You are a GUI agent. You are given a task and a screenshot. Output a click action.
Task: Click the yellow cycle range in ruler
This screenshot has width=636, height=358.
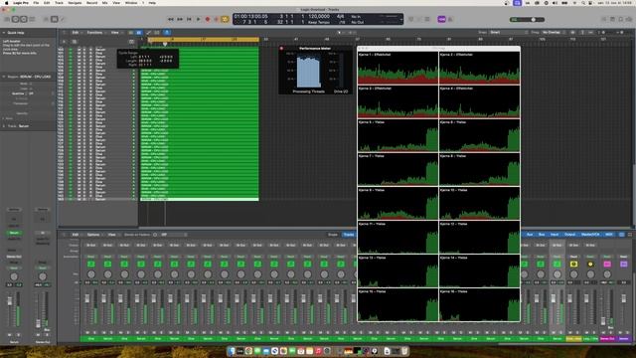(x=203, y=40)
